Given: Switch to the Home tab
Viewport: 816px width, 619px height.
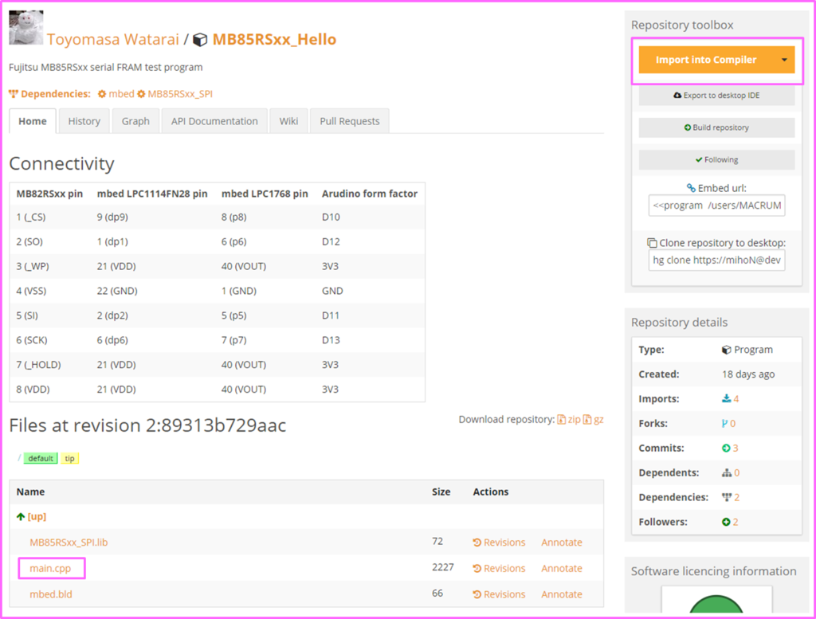Looking at the screenshot, I should point(32,121).
